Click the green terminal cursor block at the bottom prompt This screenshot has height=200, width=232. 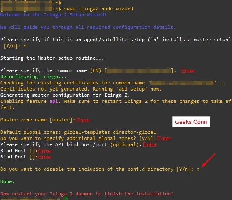point(66,198)
